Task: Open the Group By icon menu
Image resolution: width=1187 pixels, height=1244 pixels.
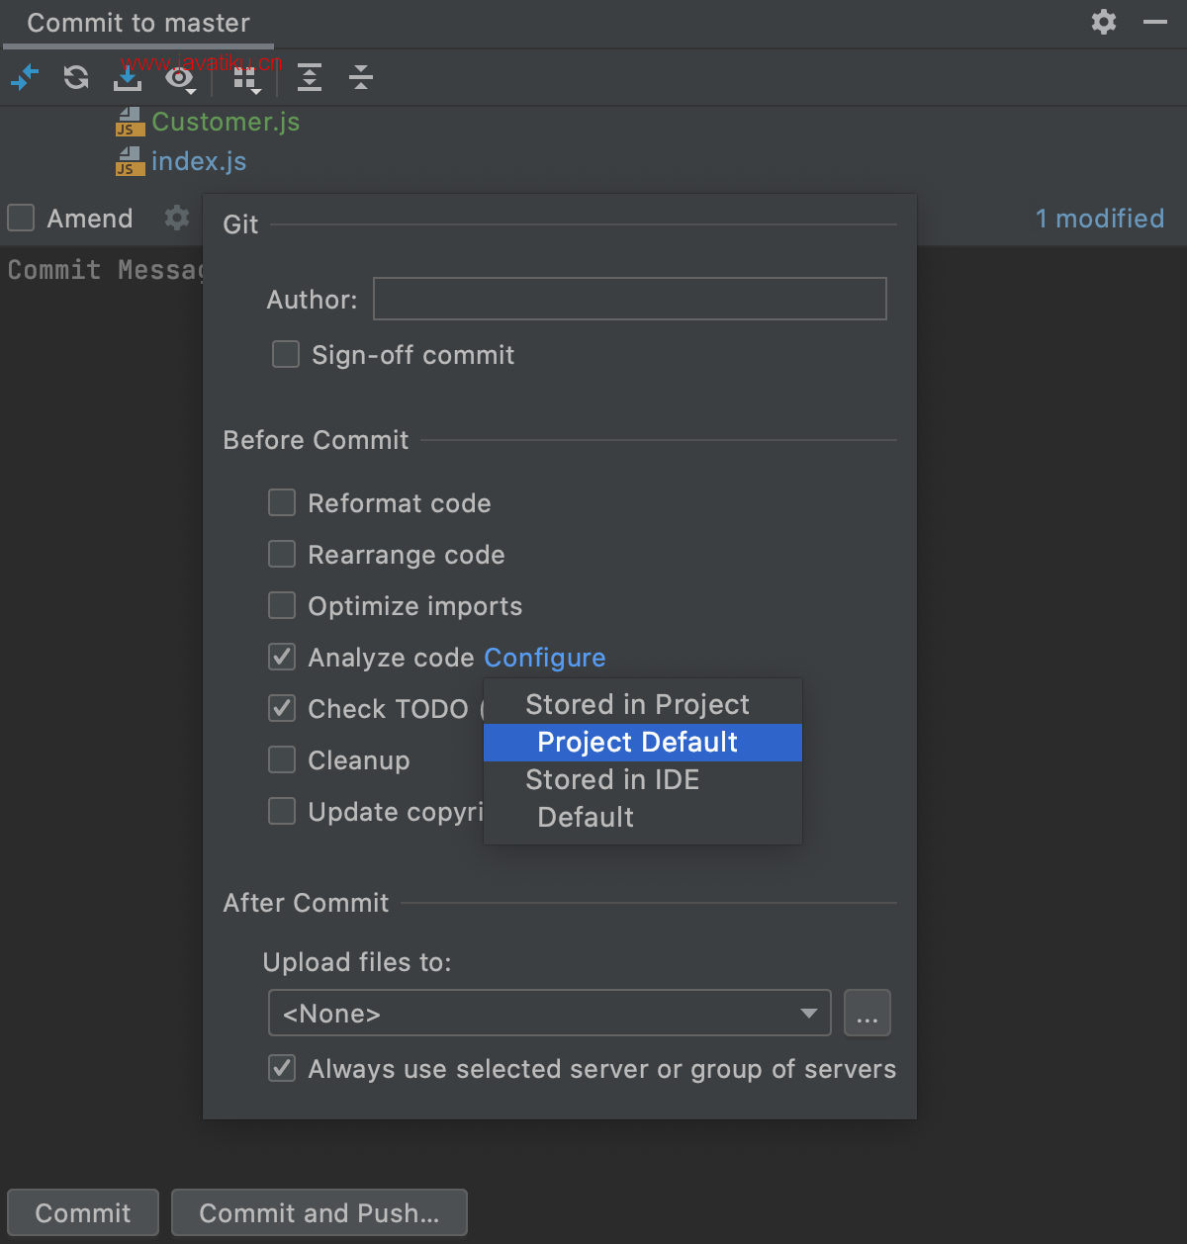Action: coord(246,78)
